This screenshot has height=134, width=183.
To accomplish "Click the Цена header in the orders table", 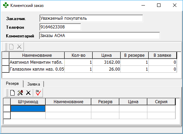I will pyautogui.click(x=107, y=55).
